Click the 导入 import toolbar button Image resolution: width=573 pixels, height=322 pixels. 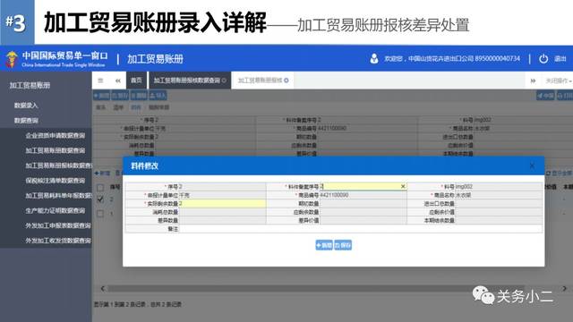158,96
